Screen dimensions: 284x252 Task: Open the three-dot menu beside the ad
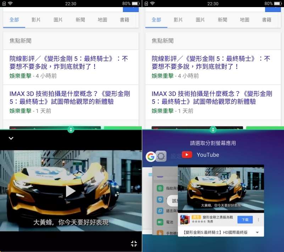pos(258,220)
